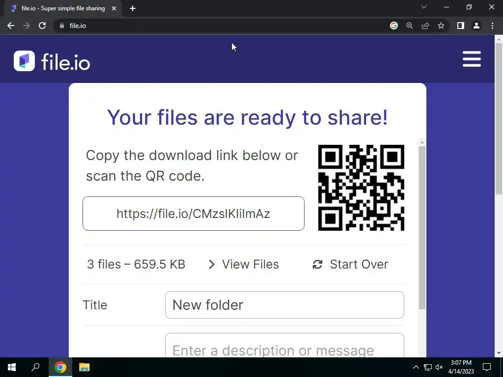Copy the https://file.io/CMzsIKliImAz link box
The height and width of the screenshot is (377, 503).
pos(194,214)
